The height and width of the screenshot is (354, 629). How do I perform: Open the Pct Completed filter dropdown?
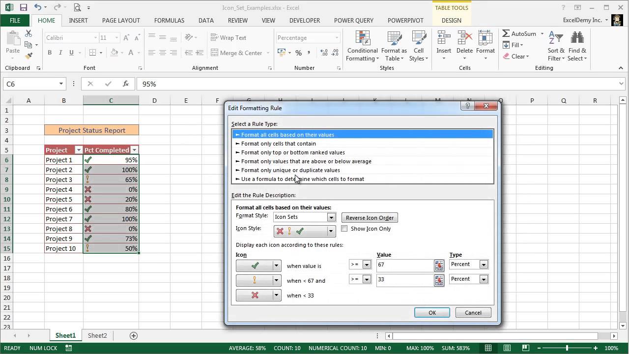tap(134, 150)
